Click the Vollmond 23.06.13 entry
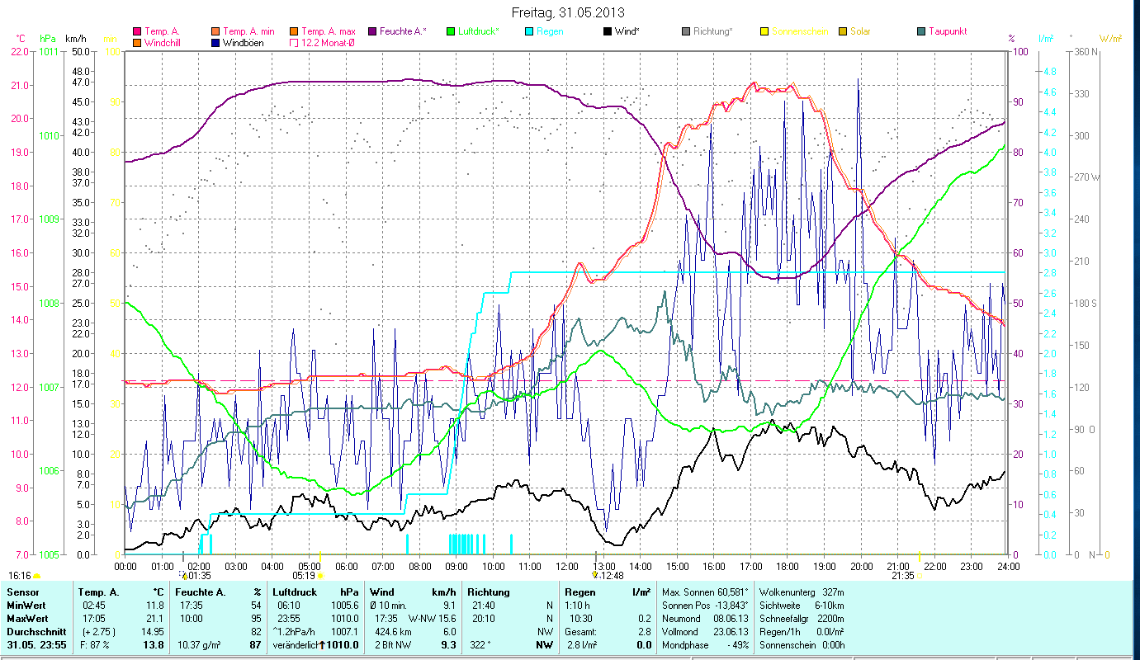This screenshot has height=660, width=1140. point(705,631)
